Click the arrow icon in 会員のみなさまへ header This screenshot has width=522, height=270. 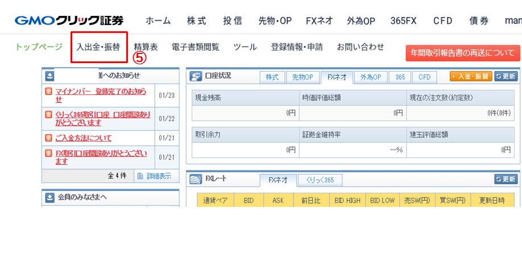49,198
